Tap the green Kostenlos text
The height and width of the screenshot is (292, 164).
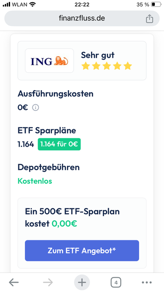click(35, 181)
